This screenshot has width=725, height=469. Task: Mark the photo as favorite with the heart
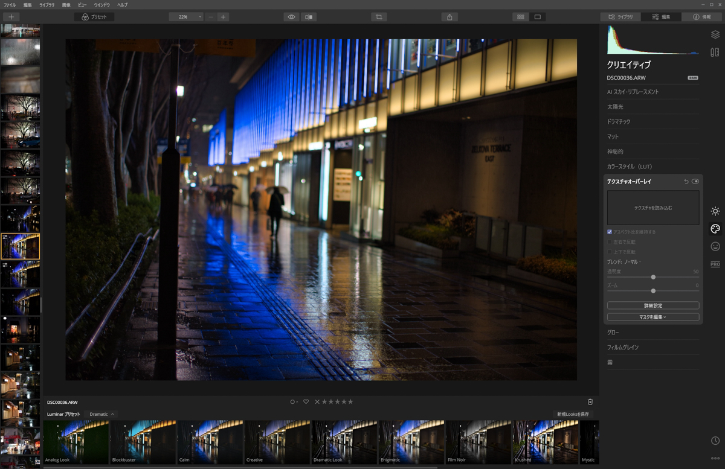[x=306, y=402]
